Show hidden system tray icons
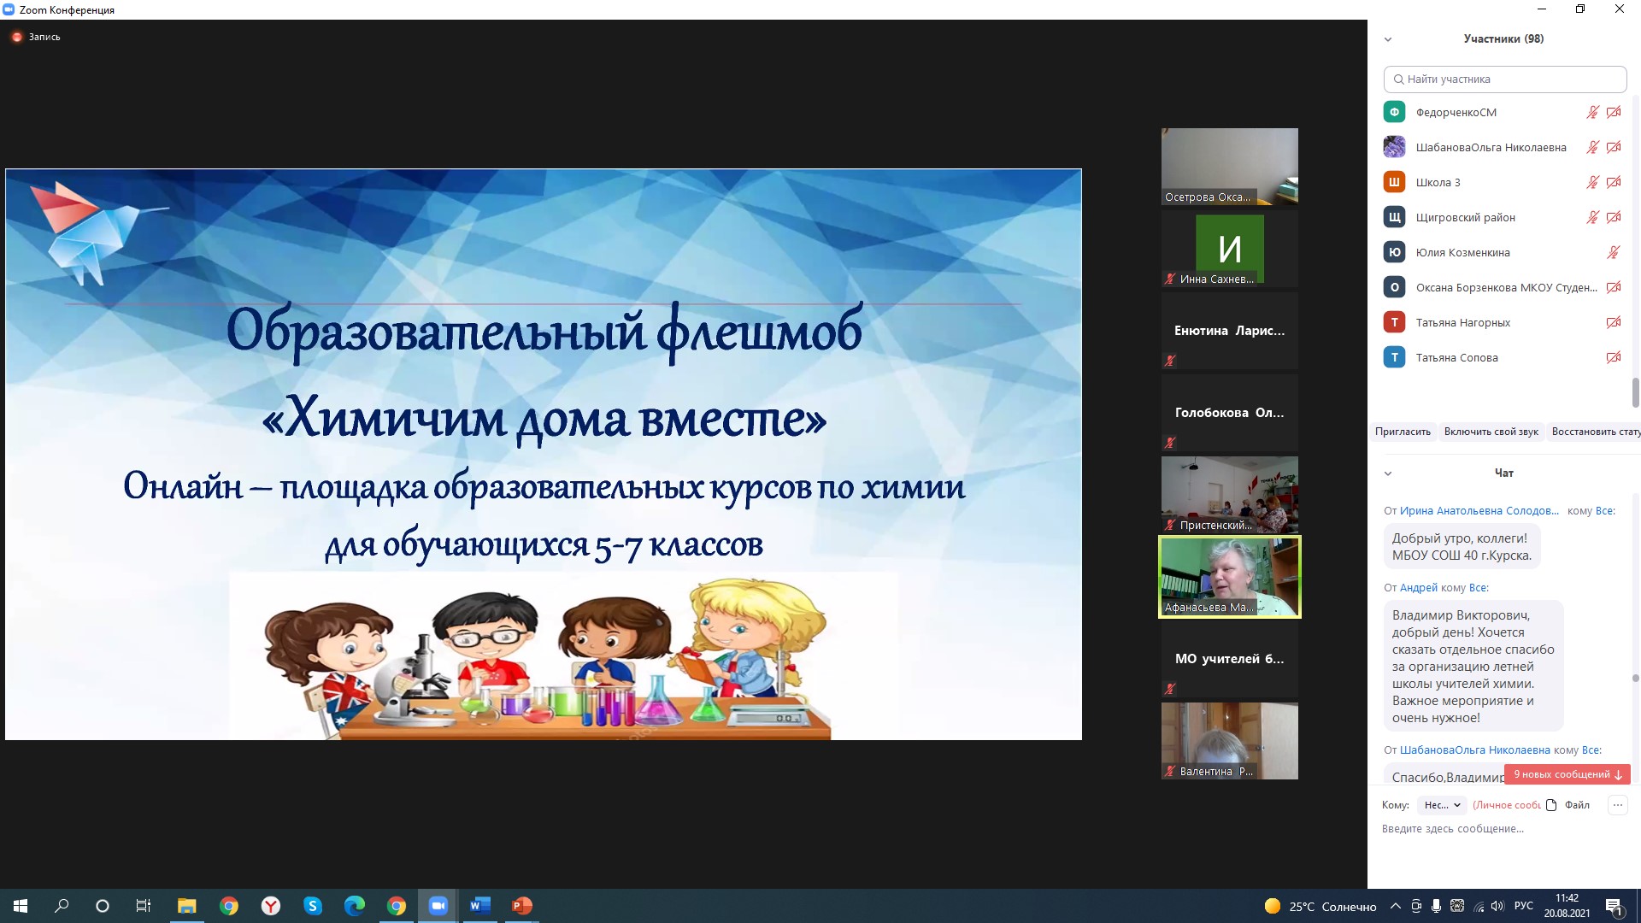 click(1396, 906)
